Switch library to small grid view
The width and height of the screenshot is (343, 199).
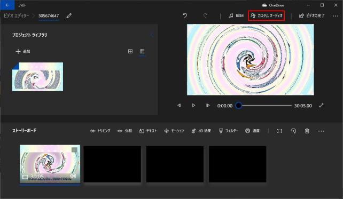point(142,51)
